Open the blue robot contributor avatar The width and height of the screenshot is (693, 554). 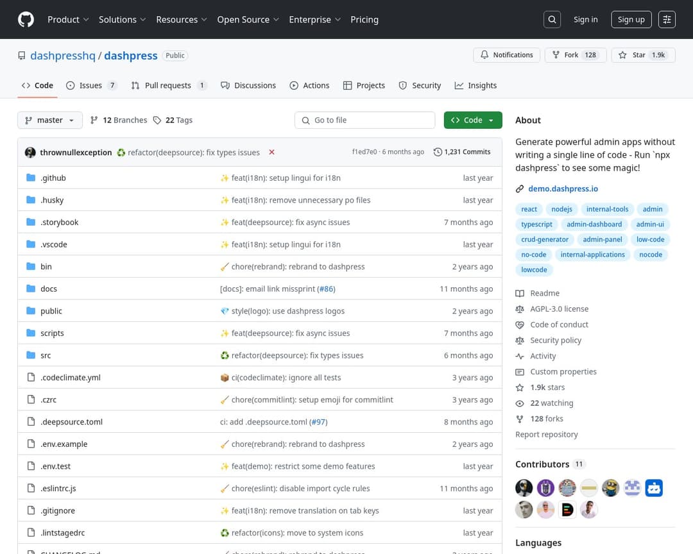tap(654, 488)
